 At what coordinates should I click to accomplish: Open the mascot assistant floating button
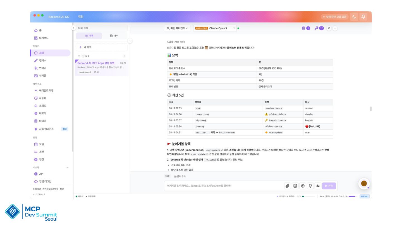click(364, 183)
